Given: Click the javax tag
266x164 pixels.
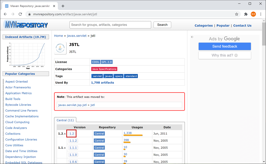Looking at the screenshot, I should (x=108, y=76).
